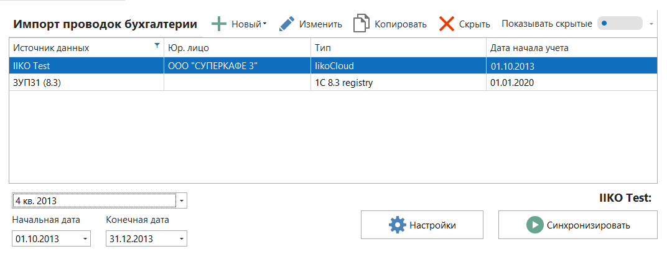This screenshot has height=259, width=667.
Task: Click the gear icon in Настройки
Action: click(x=396, y=225)
